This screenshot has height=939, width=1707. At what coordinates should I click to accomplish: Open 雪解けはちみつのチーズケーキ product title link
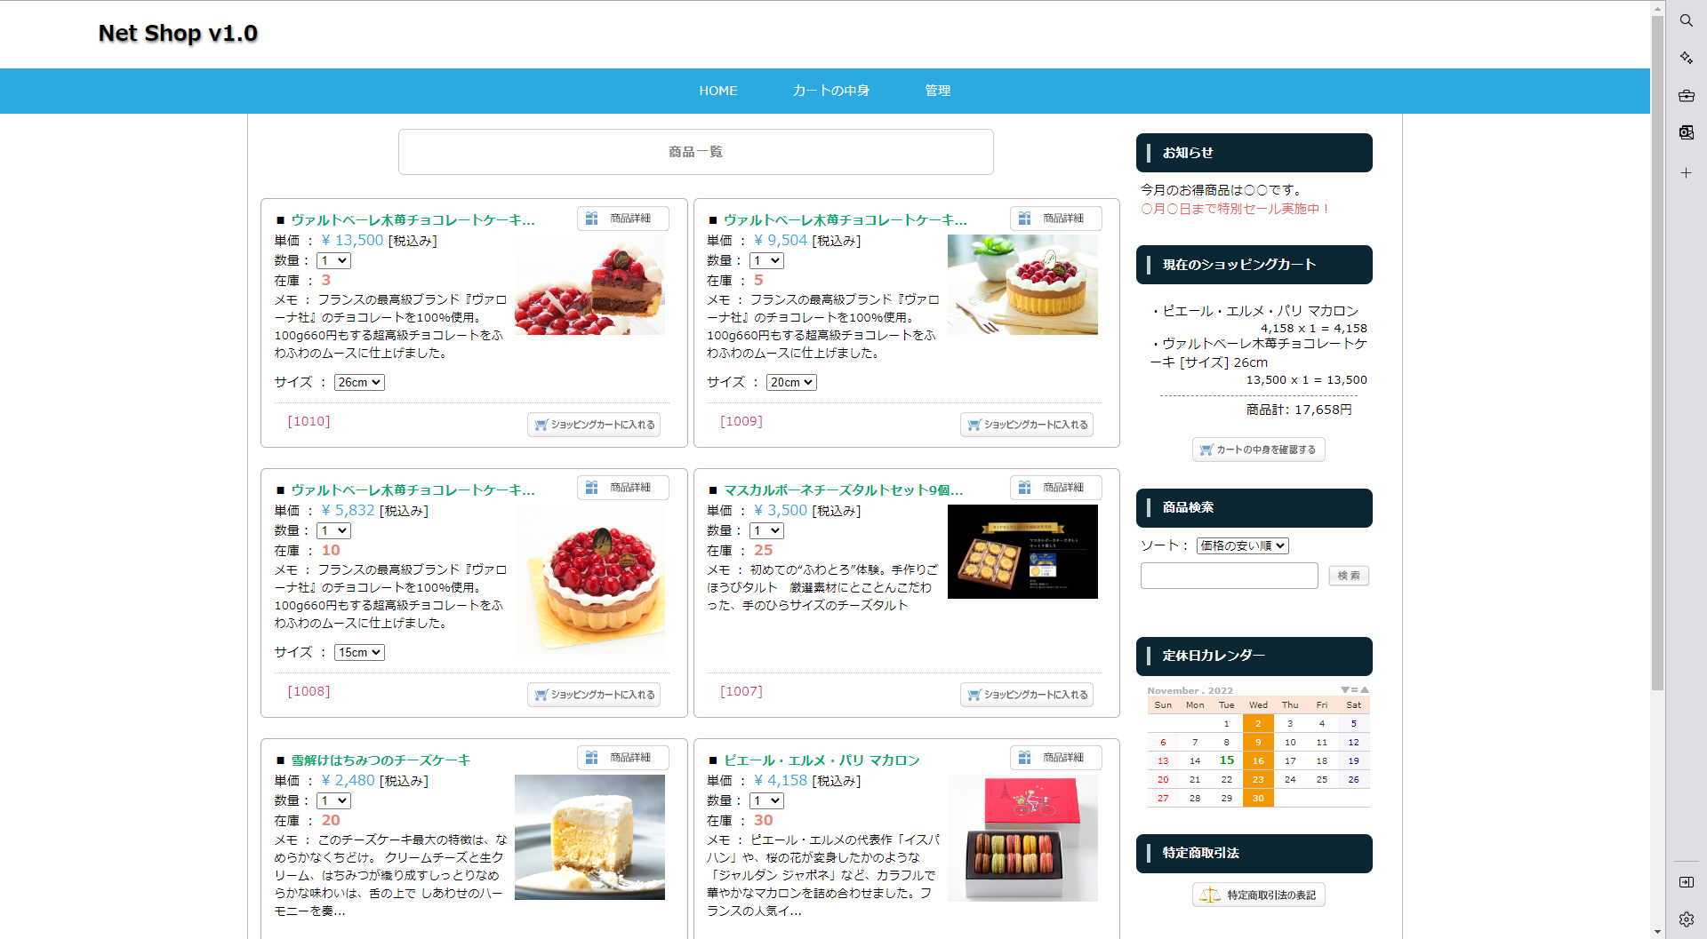(381, 760)
